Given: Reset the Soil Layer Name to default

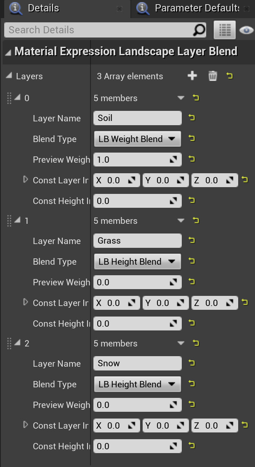Looking at the screenshot, I should point(192,118).
